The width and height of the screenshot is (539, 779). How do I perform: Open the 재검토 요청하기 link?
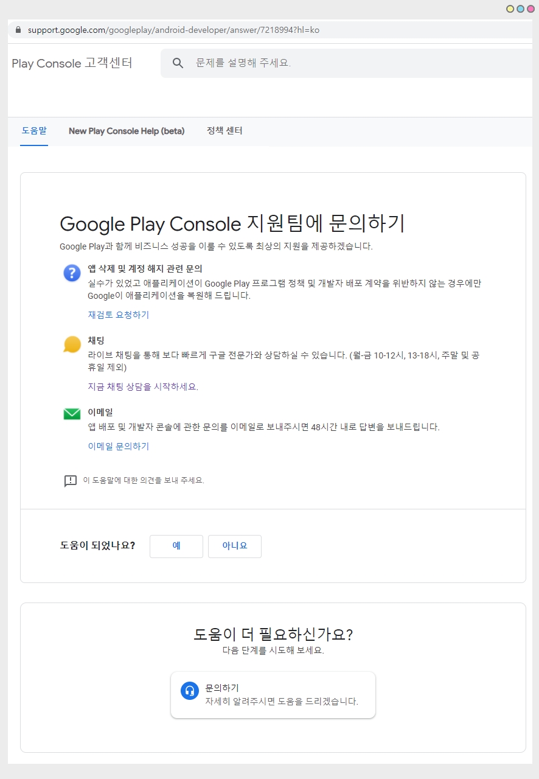tap(119, 315)
